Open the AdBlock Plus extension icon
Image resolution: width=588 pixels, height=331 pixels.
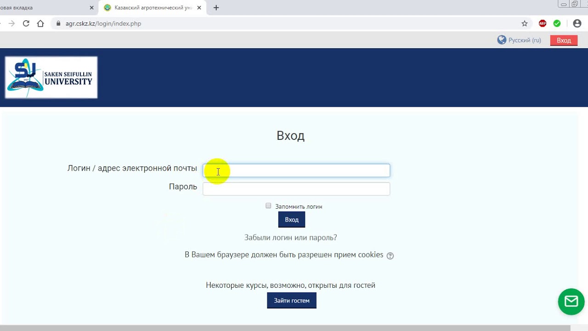point(543,23)
